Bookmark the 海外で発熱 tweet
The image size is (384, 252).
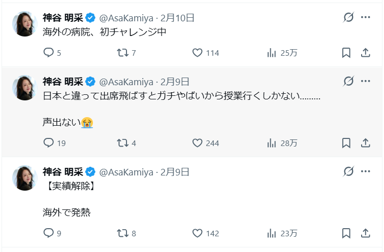click(x=346, y=233)
